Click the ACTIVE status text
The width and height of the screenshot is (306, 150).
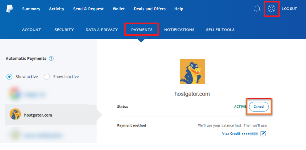(x=240, y=107)
